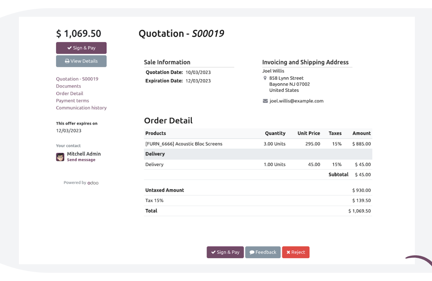432x281 pixels.
Task: Click the Sign & Pay button in sidebar
Action: click(81, 48)
